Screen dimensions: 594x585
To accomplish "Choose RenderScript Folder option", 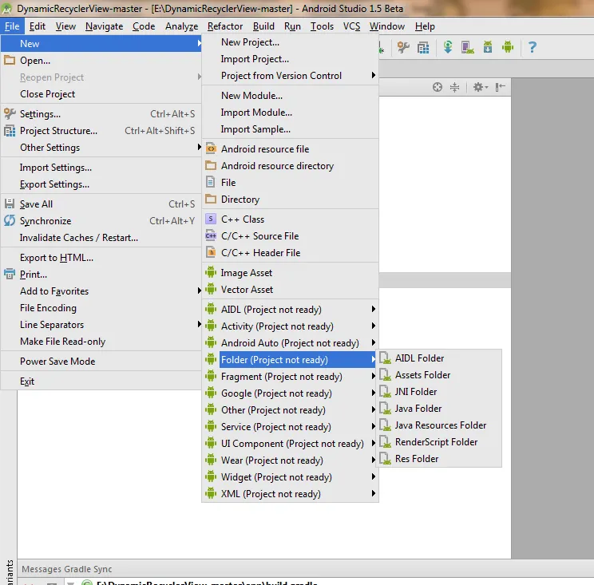I will point(440,442).
